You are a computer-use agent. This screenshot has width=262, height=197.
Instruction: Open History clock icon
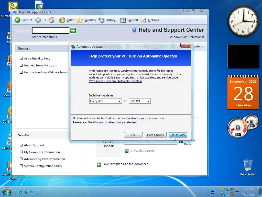click(101, 20)
